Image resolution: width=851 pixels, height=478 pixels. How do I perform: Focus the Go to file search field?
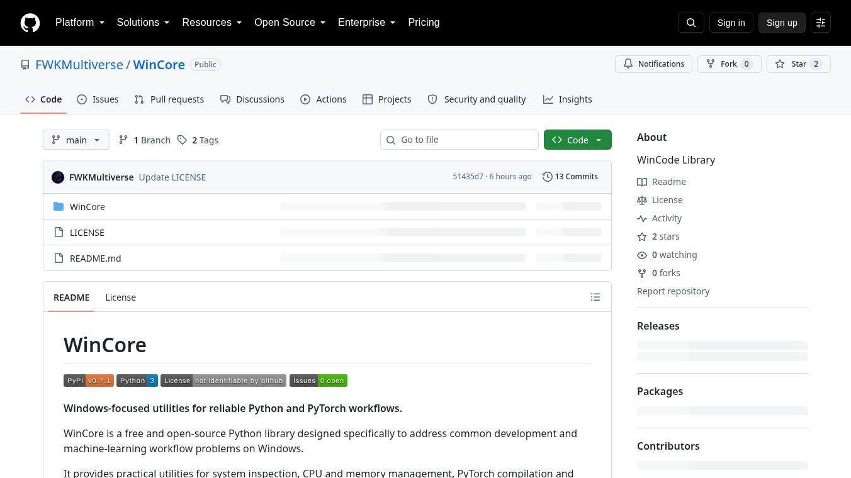(459, 140)
